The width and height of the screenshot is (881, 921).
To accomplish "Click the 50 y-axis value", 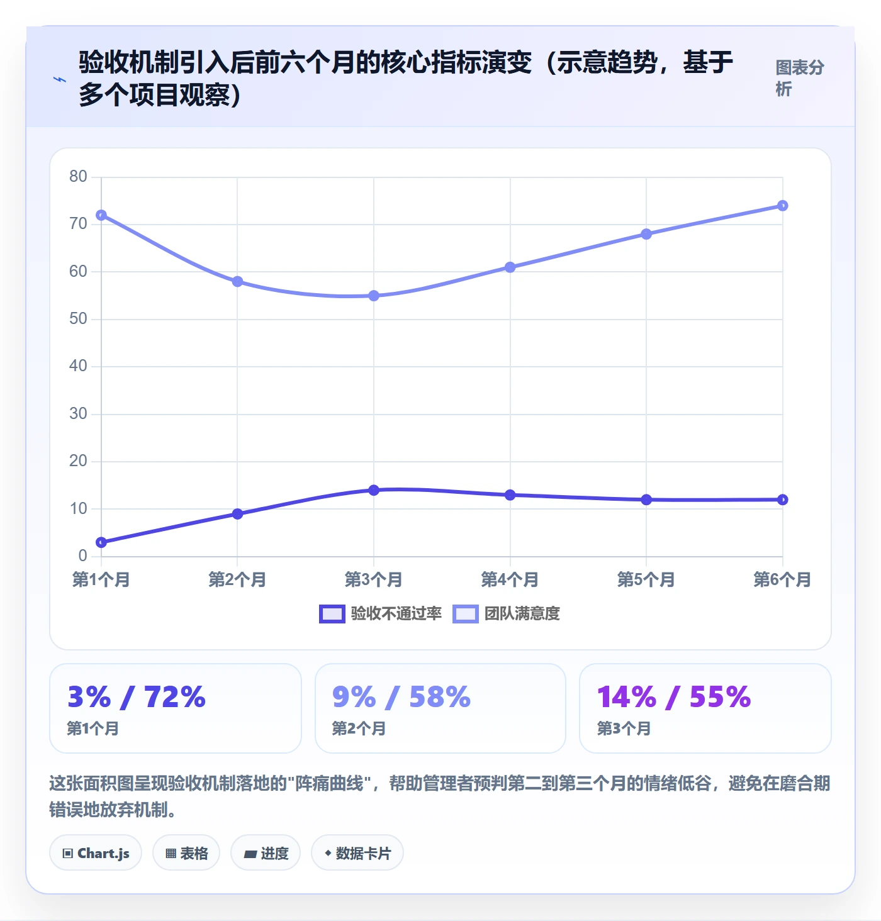I will click(78, 319).
